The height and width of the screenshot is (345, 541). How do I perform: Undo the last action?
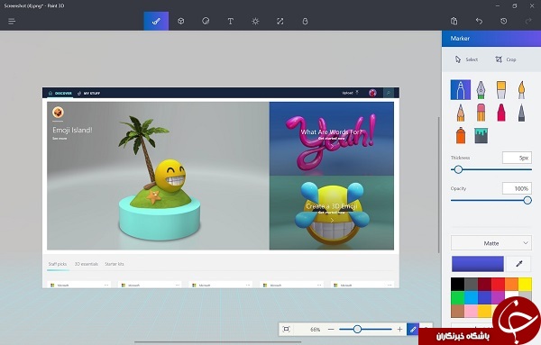pos(479,22)
